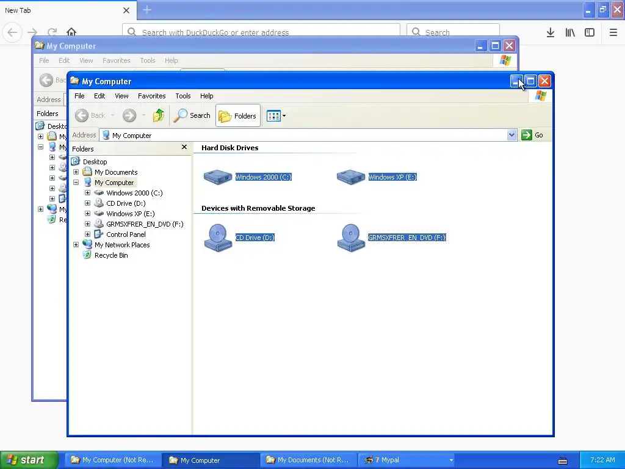Screen dimensions: 625x469
Task: Select the CD Drive (D:) disc icon
Action: click(x=218, y=238)
